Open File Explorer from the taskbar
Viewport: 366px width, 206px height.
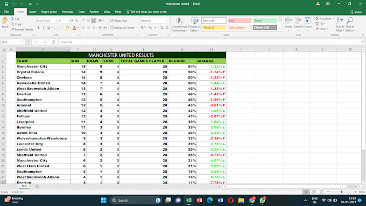click(241, 200)
